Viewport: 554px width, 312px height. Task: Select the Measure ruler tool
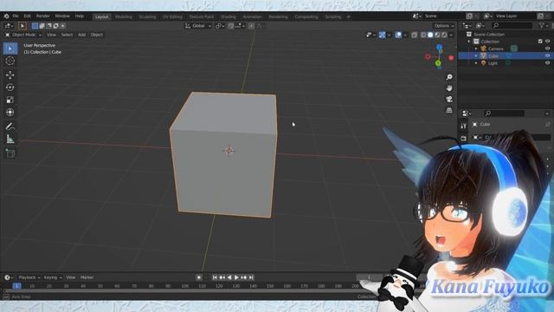click(x=10, y=139)
